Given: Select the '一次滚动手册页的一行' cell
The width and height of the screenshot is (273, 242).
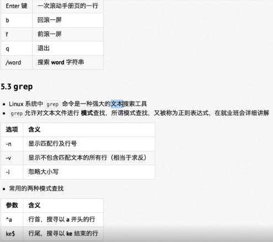Looking at the screenshot, I should click(68, 6).
